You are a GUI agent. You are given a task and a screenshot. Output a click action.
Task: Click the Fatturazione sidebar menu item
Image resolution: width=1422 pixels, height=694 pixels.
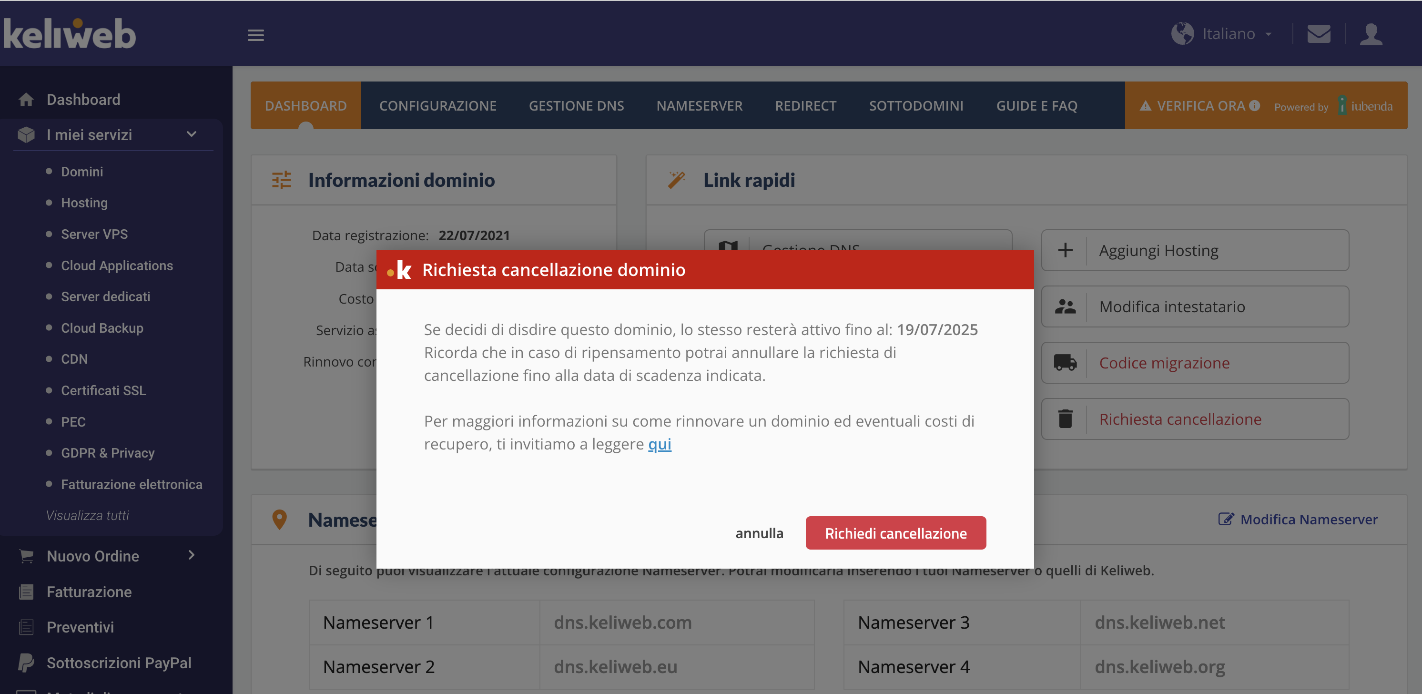[89, 592]
